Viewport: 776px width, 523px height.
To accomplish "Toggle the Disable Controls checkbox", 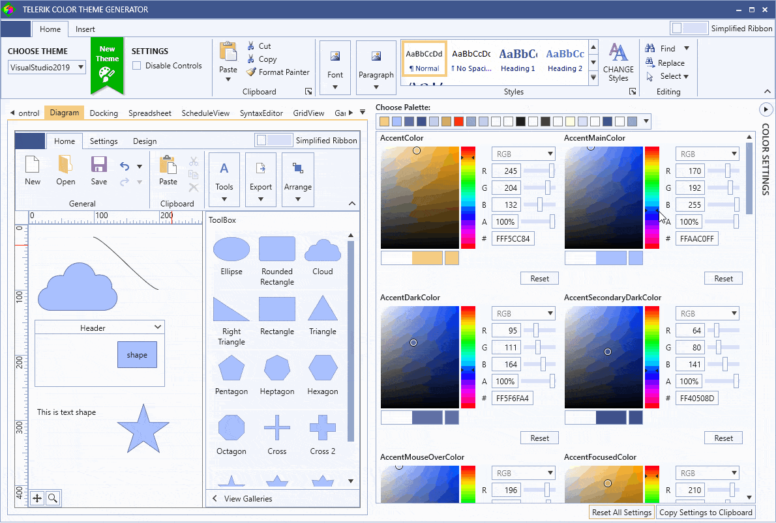I will [137, 66].
